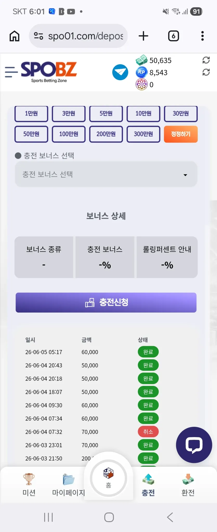
Task: Refresh the RP points balance
Action: [206, 72]
